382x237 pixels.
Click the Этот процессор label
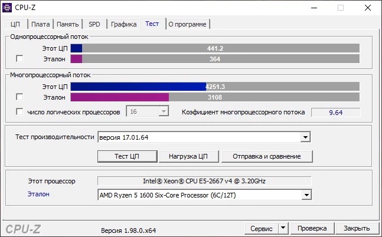tap(51, 181)
